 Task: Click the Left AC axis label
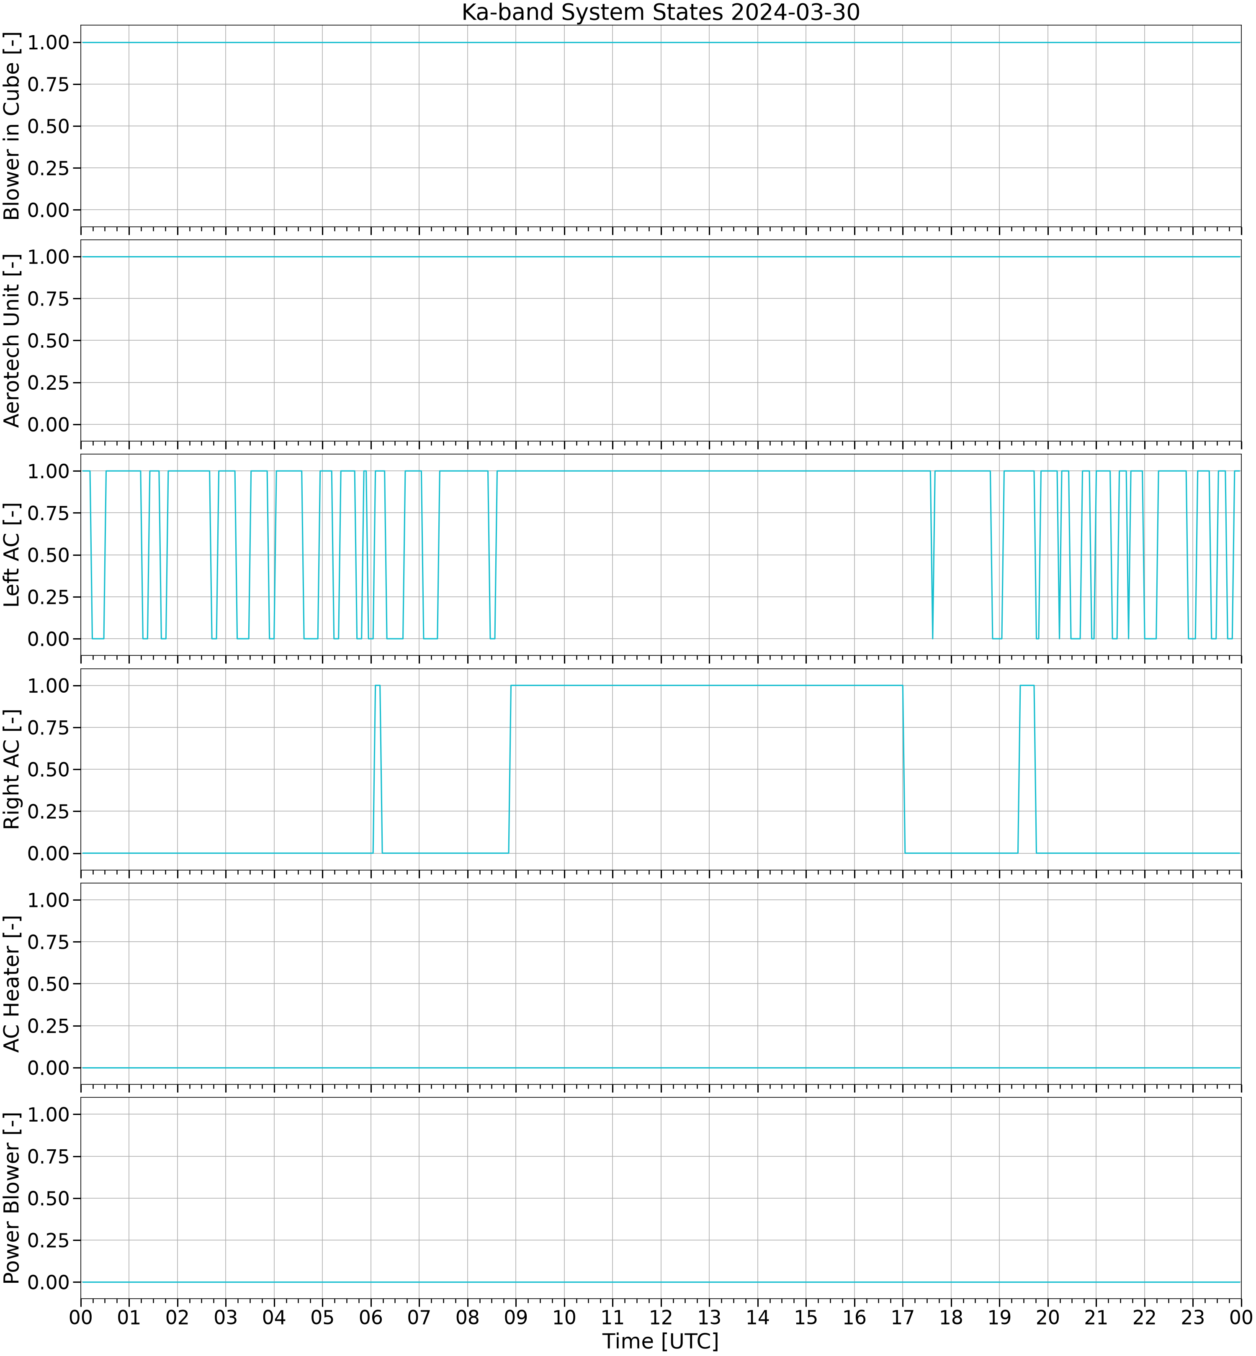click(x=12, y=555)
